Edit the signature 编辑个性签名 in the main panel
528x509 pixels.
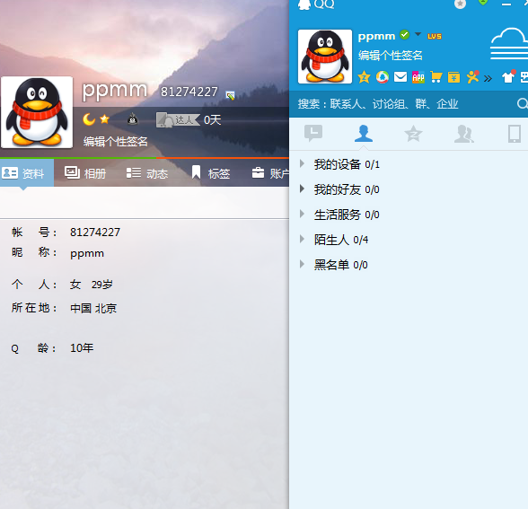391,56
